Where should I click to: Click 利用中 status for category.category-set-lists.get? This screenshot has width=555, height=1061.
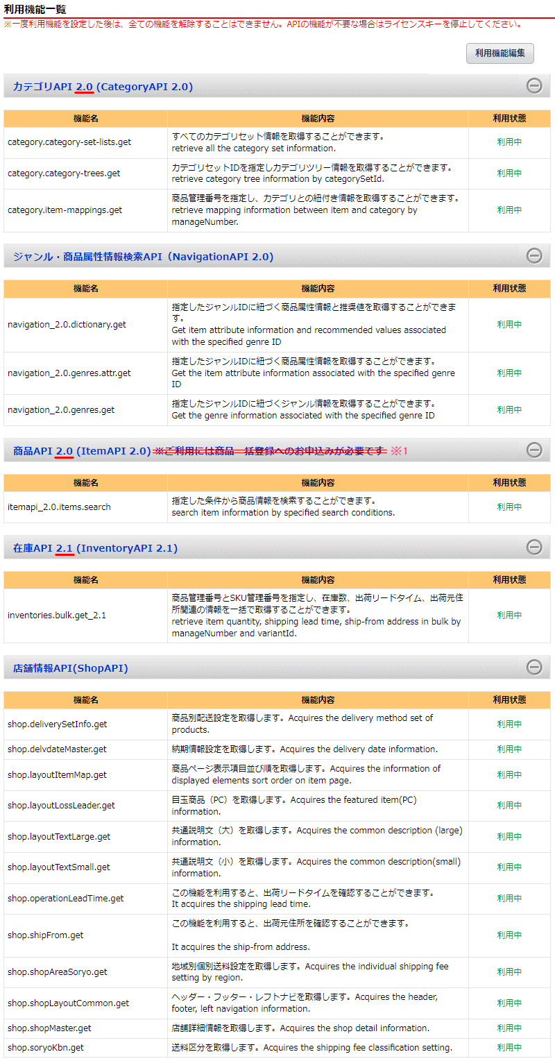click(x=509, y=142)
